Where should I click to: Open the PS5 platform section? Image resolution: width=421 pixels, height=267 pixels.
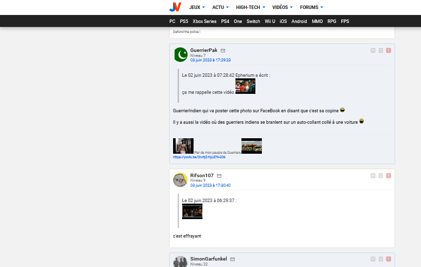coord(184,21)
